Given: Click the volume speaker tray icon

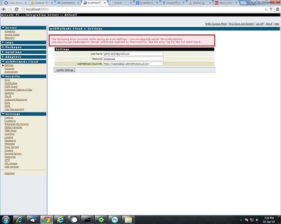Looking at the screenshot, I should (257, 220).
